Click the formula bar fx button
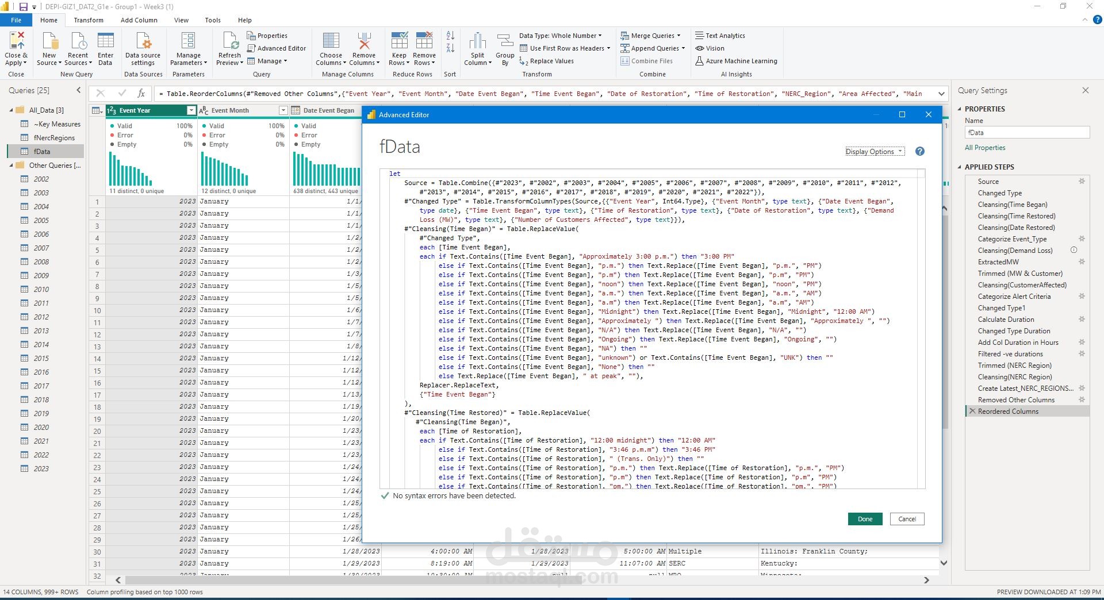This screenshot has height=600, width=1104. [141, 93]
